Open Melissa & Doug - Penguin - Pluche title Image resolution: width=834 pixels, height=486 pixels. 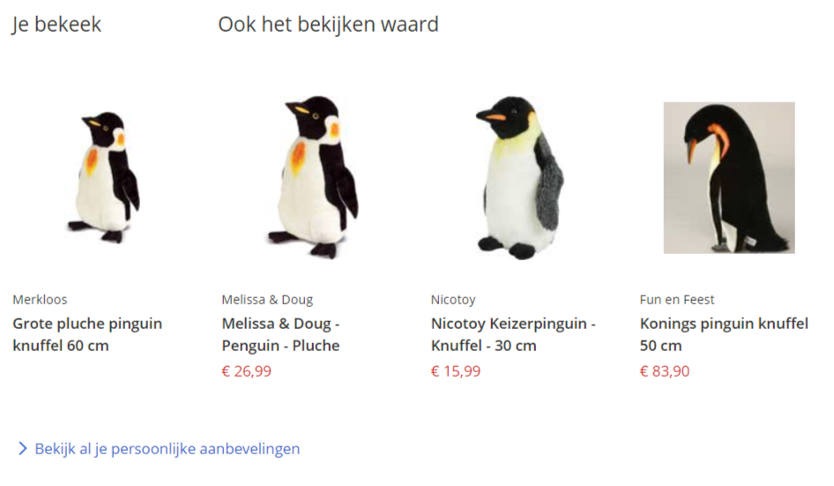(x=281, y=334)
